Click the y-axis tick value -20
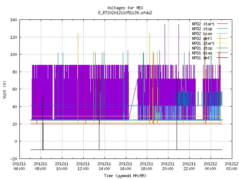239x179 pixels. point(13,159)
